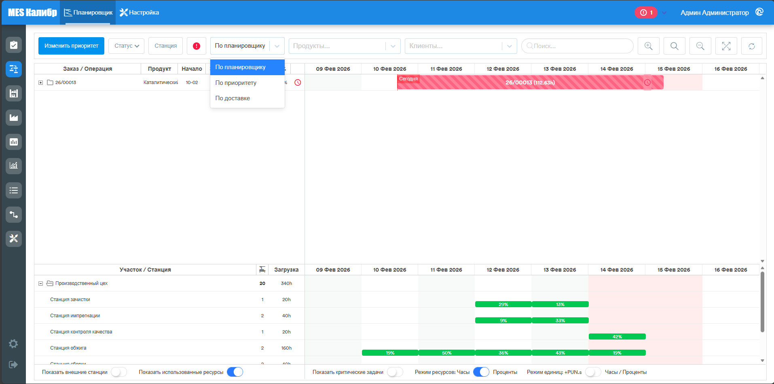Click the resource panel vertical scrollbar

762,302
